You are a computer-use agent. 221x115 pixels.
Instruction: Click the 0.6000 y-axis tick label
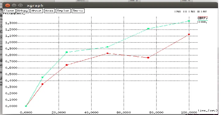pyautogui.click(x=11, y=68)
